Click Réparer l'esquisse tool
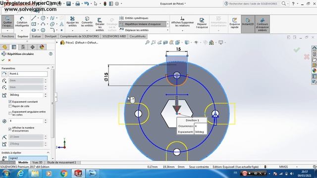The image size is (317, 178). pos(202,23)
